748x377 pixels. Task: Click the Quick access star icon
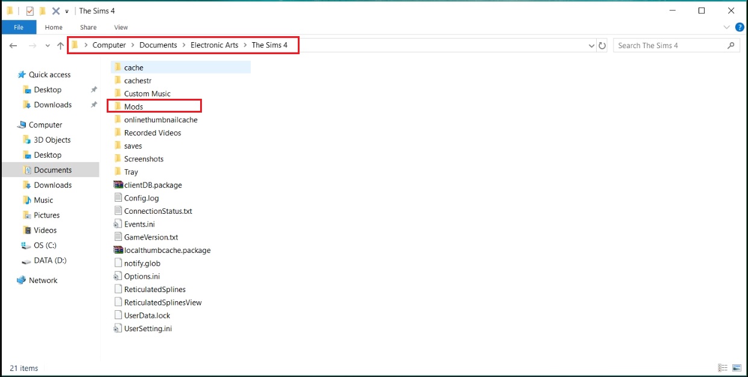click(22, 75)
